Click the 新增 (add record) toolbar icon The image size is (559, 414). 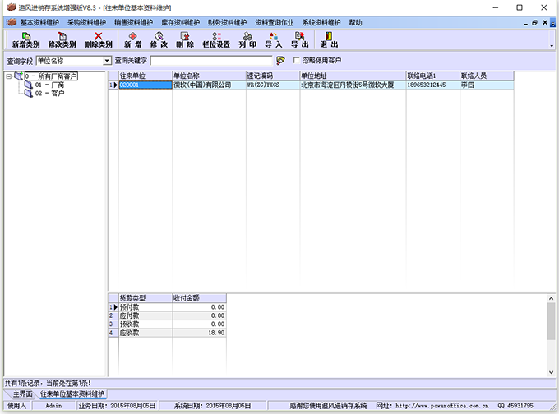pyautogui.click(x=133, y=39)
